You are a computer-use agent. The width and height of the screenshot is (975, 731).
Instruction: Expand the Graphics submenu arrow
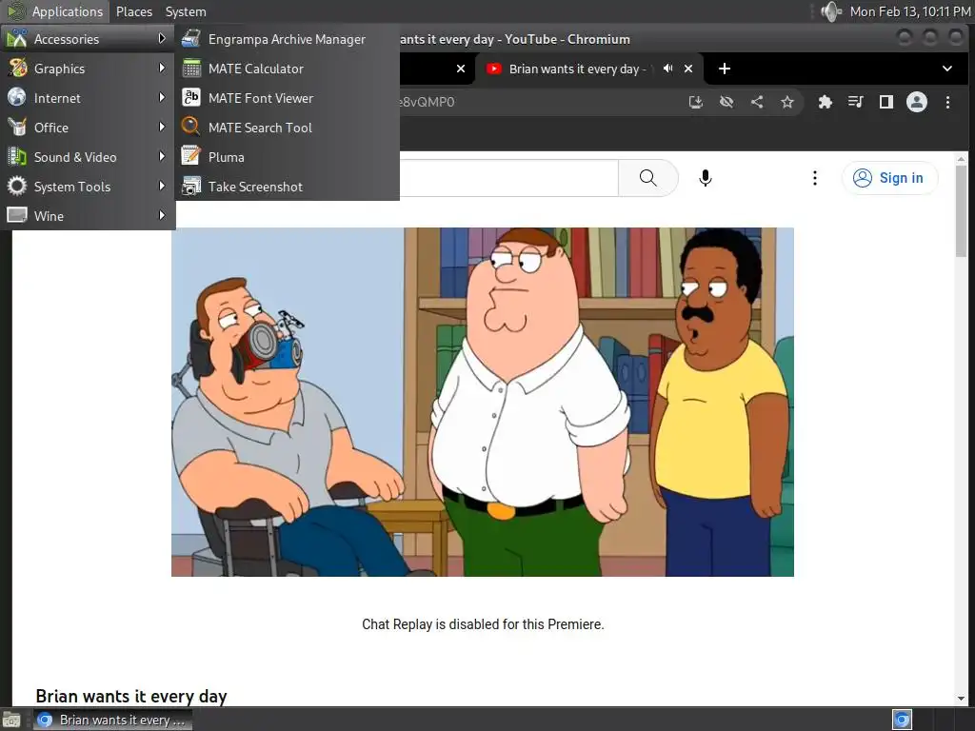tap(162, 68)
